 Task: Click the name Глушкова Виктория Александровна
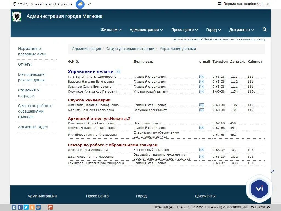(x=96, y=163)
